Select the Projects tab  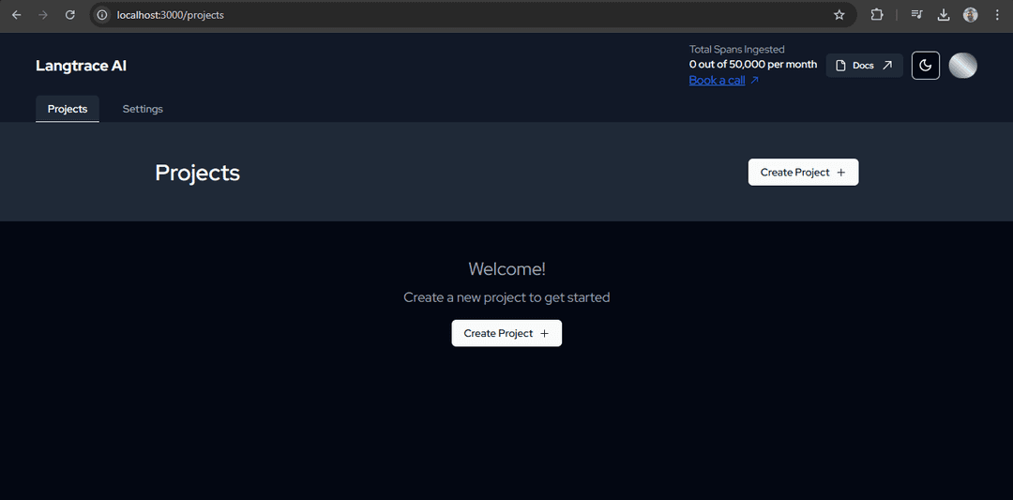68,109
